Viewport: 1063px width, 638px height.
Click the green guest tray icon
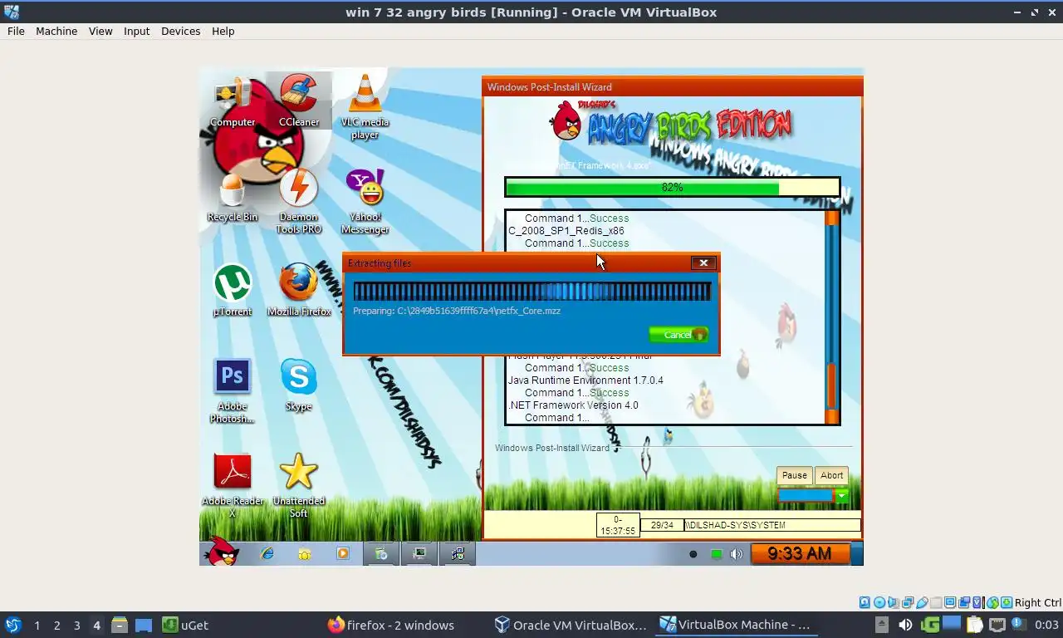coord(716,554)
